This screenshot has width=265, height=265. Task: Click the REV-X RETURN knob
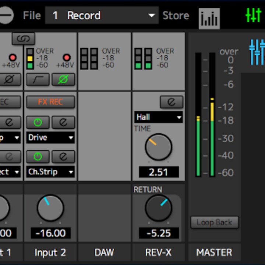point(158,208)
